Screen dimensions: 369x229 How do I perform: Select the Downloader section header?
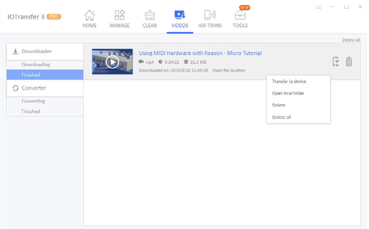45,51
